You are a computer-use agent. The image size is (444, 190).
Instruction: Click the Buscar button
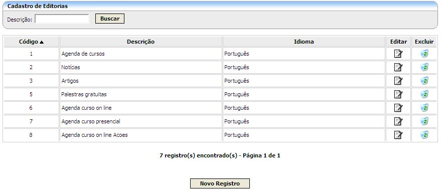pos(110,19)
